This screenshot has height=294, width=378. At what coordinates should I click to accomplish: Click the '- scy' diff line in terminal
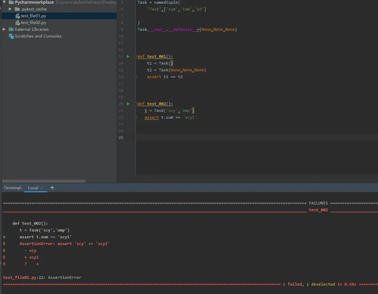click(30, 250)
